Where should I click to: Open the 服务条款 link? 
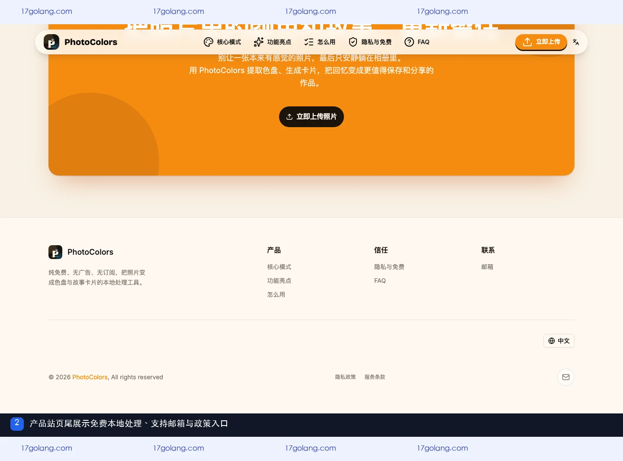coord(375,377)
